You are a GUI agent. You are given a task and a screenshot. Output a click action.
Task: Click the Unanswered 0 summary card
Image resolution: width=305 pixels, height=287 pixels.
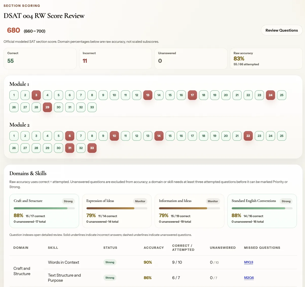point(191,59)
